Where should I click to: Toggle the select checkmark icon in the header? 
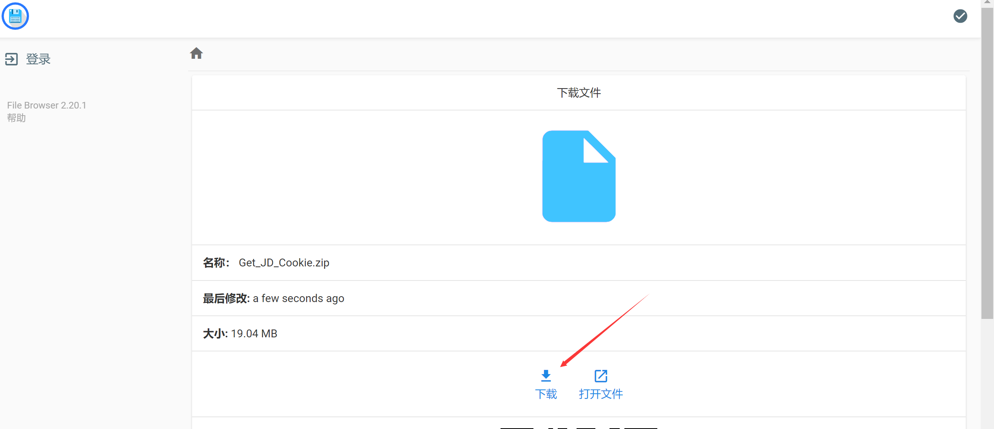tap(960, 16)
